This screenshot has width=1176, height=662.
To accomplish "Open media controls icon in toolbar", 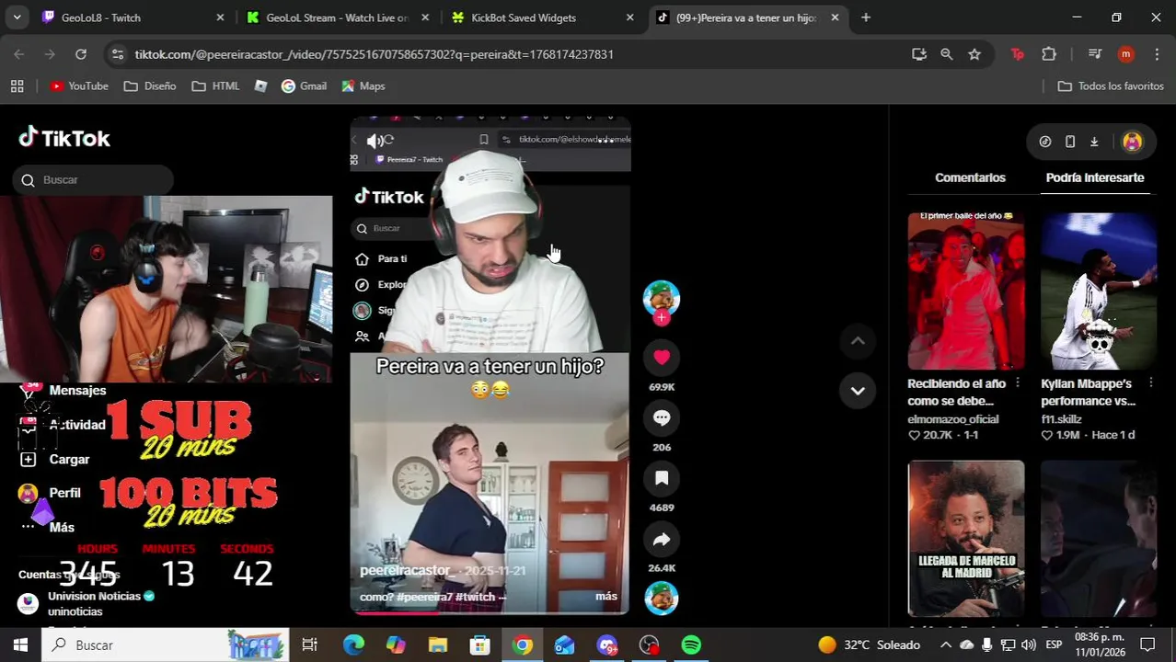I will [x=1094, y=54].
